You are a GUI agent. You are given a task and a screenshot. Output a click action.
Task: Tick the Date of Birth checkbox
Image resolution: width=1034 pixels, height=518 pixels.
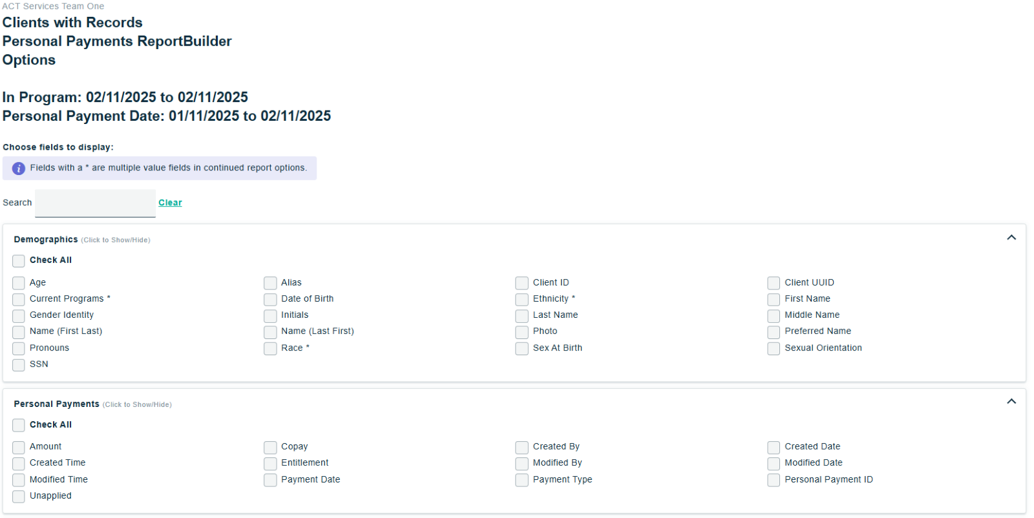(270, 300)
